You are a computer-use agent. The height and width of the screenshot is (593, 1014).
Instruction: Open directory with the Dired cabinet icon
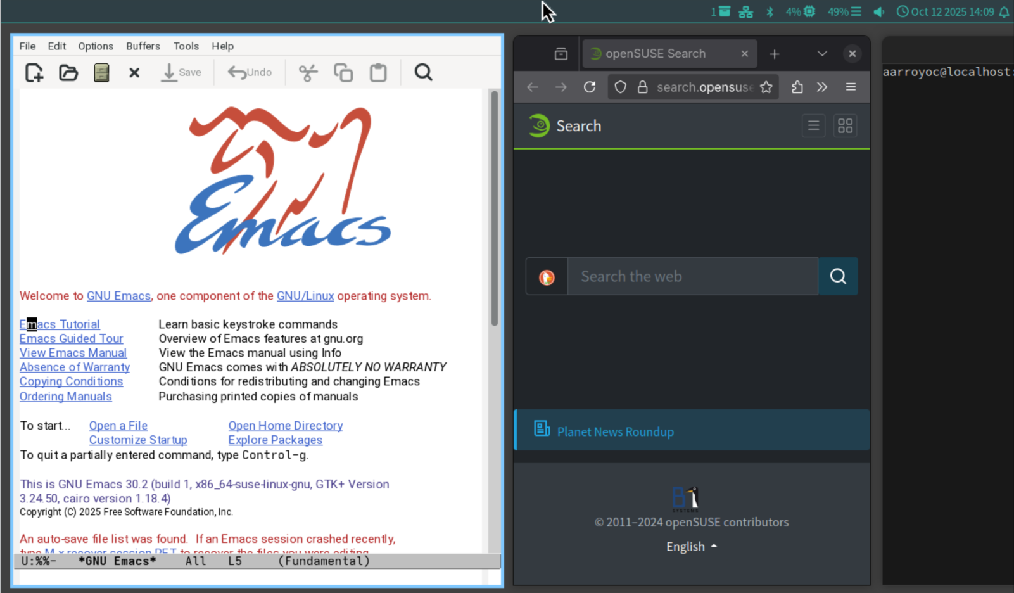pyautogui.click(x=101, y=73)
